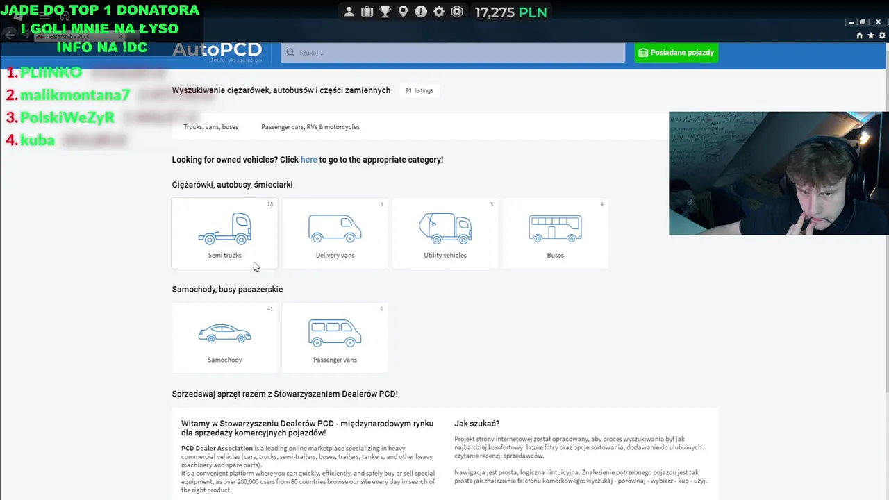Open the map location pin icon

(403, 12)
